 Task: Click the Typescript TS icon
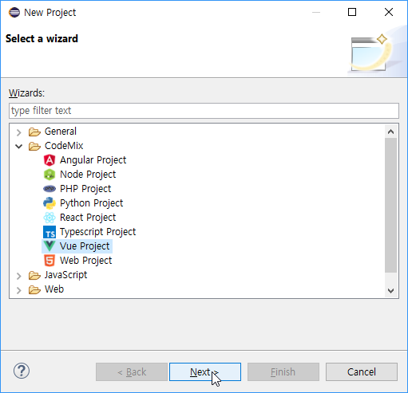pos(50,232)
